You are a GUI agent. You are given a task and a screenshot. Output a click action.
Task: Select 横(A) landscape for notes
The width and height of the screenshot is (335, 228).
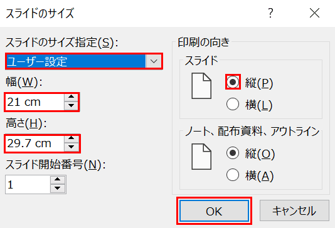click(x=233, y=175)
